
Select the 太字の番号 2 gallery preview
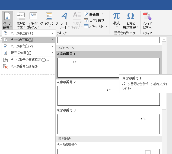[109, 96]
